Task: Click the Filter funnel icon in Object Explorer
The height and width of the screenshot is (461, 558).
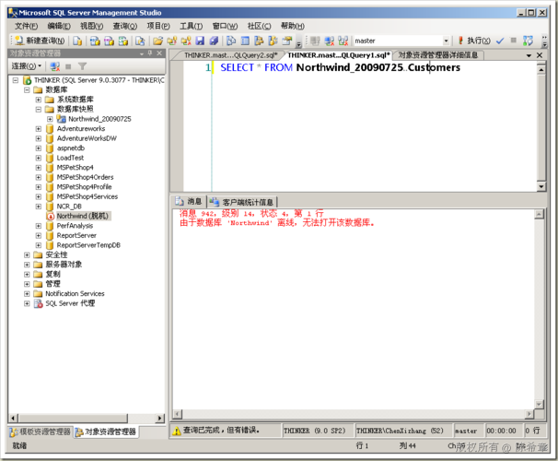Action: pyautogui.click(x=82, y=66)
